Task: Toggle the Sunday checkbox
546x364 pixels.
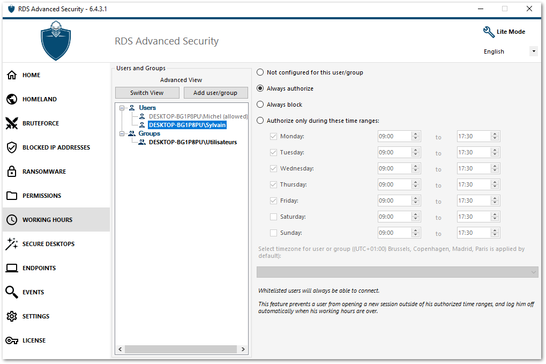Action: tap(273, 233)
